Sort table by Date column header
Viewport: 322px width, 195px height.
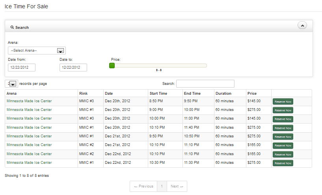tap(126, 94)
